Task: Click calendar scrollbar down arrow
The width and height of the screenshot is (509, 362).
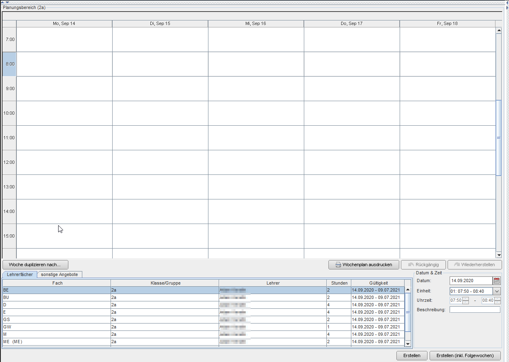Action: [499, 255]
